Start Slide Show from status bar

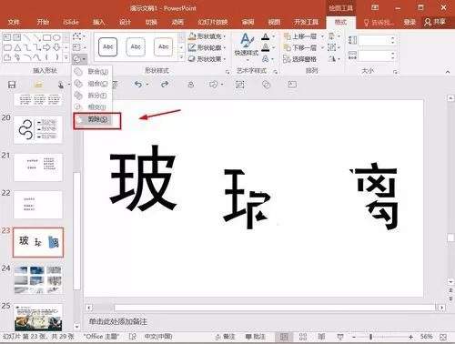340,337
